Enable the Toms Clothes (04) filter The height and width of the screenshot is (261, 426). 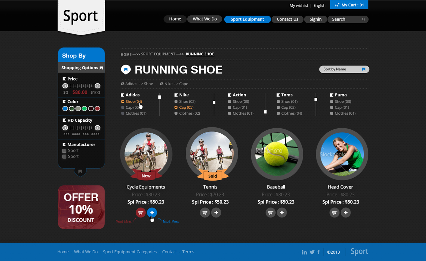point(279,113)
